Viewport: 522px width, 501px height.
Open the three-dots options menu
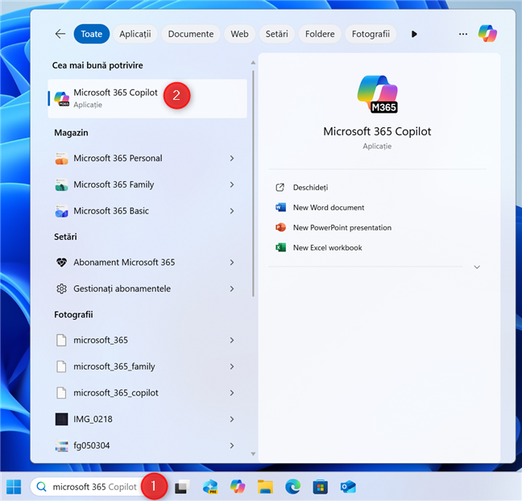(463, 34)
